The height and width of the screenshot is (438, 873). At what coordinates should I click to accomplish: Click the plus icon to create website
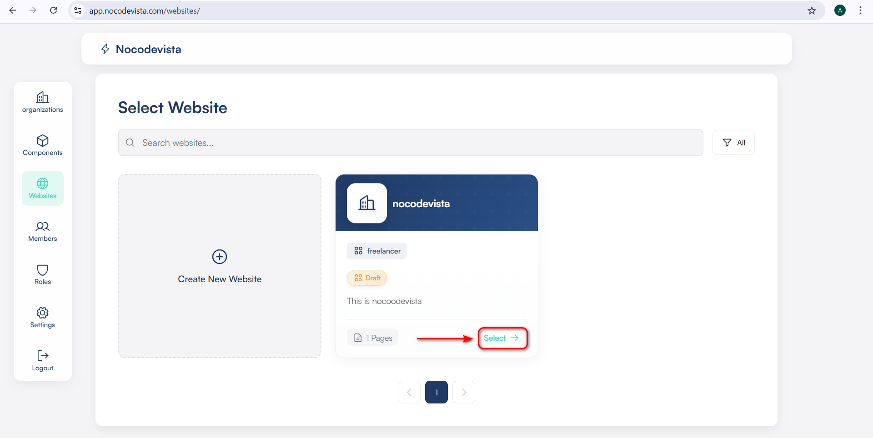(x=220, y=257)
